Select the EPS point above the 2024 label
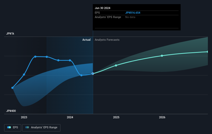Viewport: 212px width, 134px height. click(x=70, y=60)
